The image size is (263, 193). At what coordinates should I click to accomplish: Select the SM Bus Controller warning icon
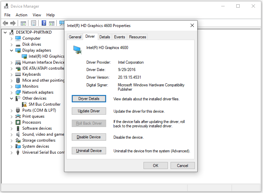coord(24,104)
